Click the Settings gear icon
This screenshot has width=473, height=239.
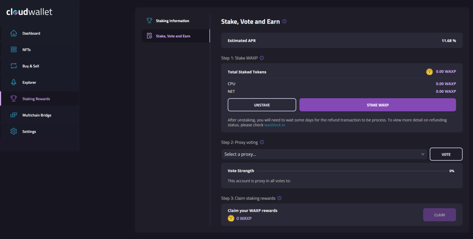14,131
